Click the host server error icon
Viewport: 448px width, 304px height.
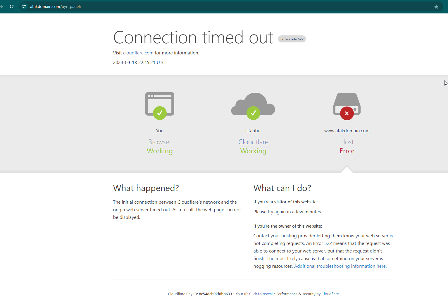click(x=347, y=107)
